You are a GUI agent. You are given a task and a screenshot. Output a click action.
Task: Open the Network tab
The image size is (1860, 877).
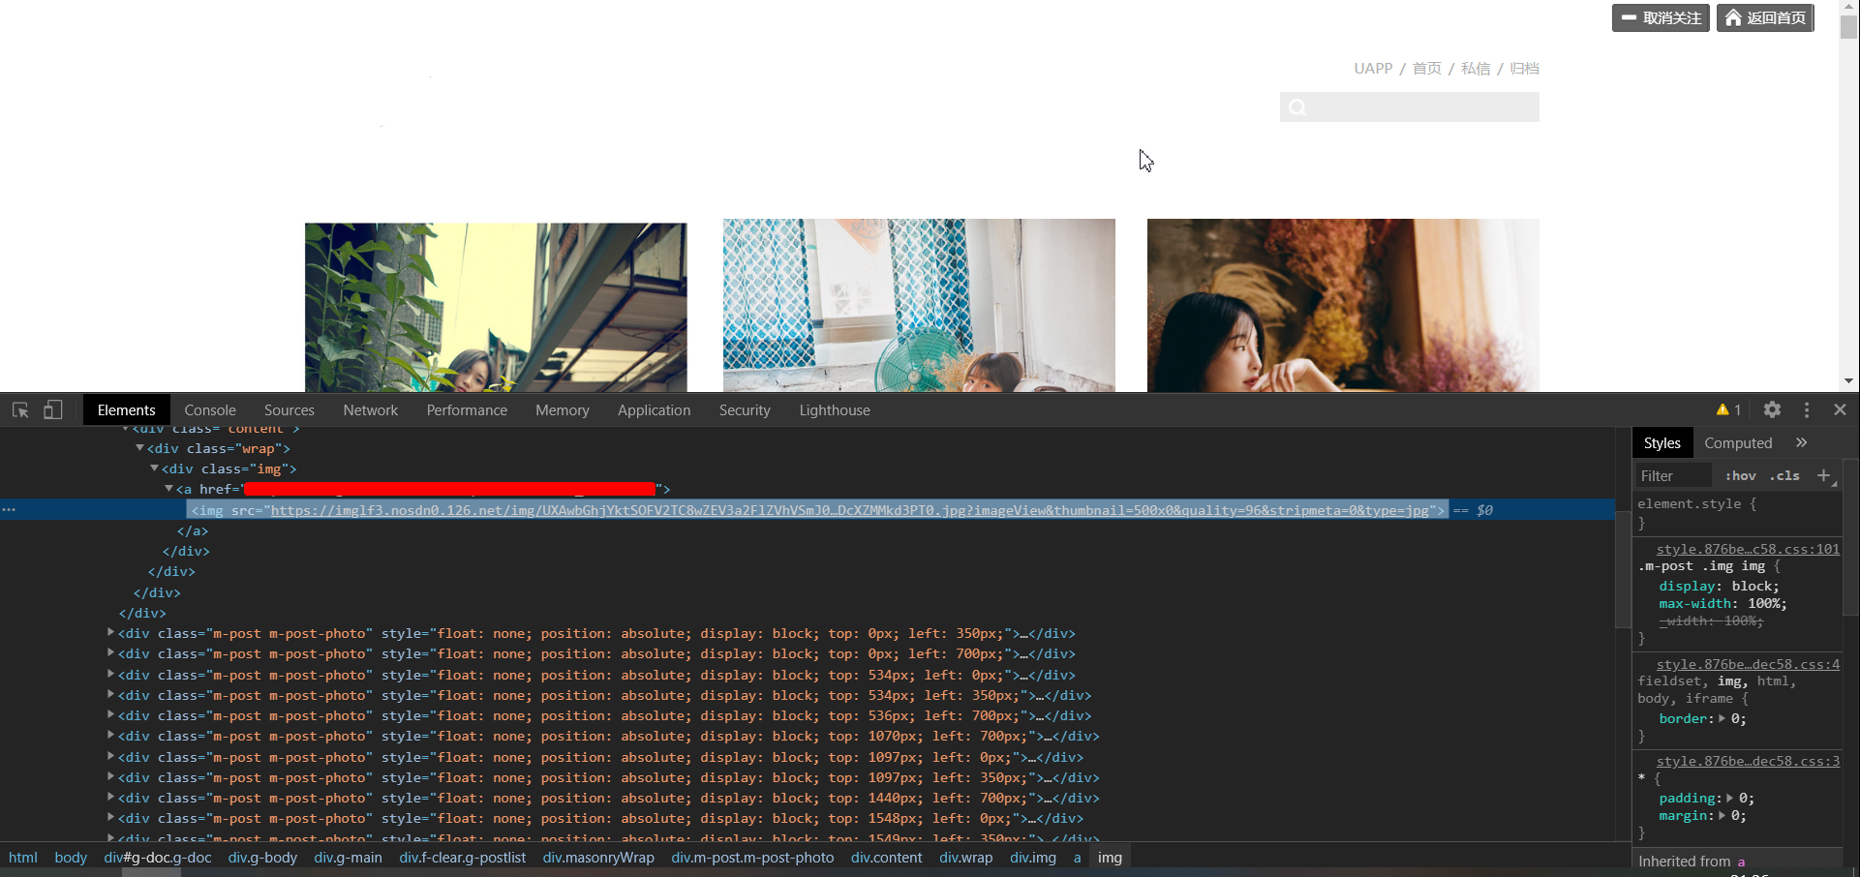coord(370,410)
